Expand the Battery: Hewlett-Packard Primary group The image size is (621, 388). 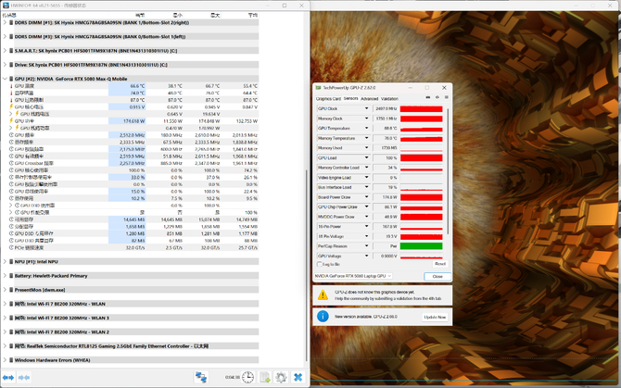10,275
